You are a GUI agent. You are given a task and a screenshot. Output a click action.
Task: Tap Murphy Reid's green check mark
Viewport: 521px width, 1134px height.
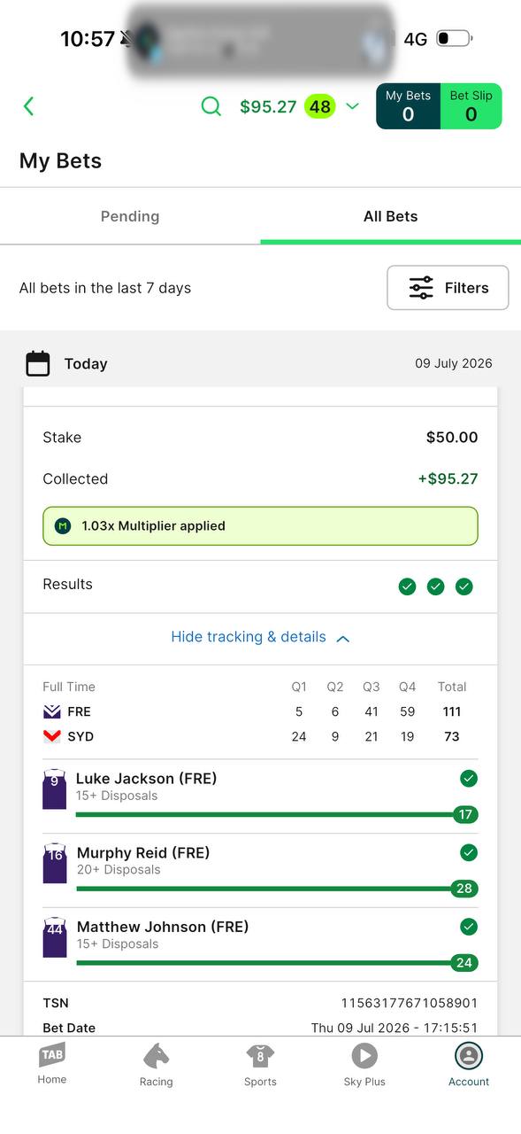tap(469, 852)
